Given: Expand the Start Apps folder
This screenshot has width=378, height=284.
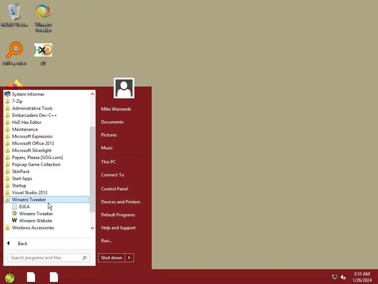Looking at the screenshot, I should click(46, 179).
